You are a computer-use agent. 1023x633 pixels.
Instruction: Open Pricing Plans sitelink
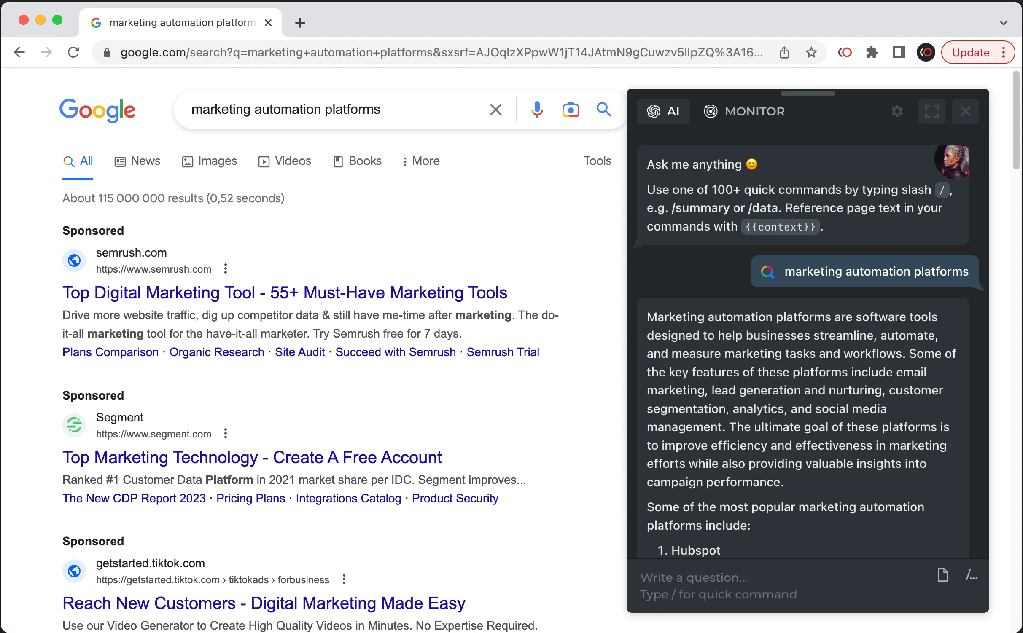point(250,498)
